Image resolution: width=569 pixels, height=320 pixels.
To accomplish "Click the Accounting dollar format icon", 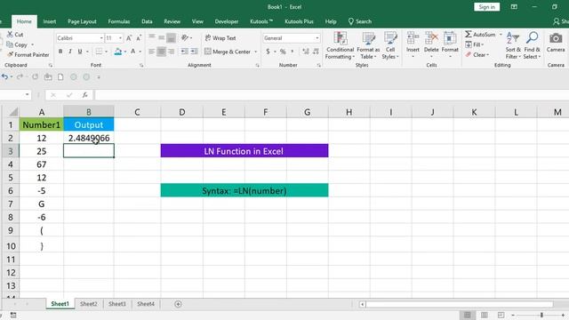I will 268,52.
